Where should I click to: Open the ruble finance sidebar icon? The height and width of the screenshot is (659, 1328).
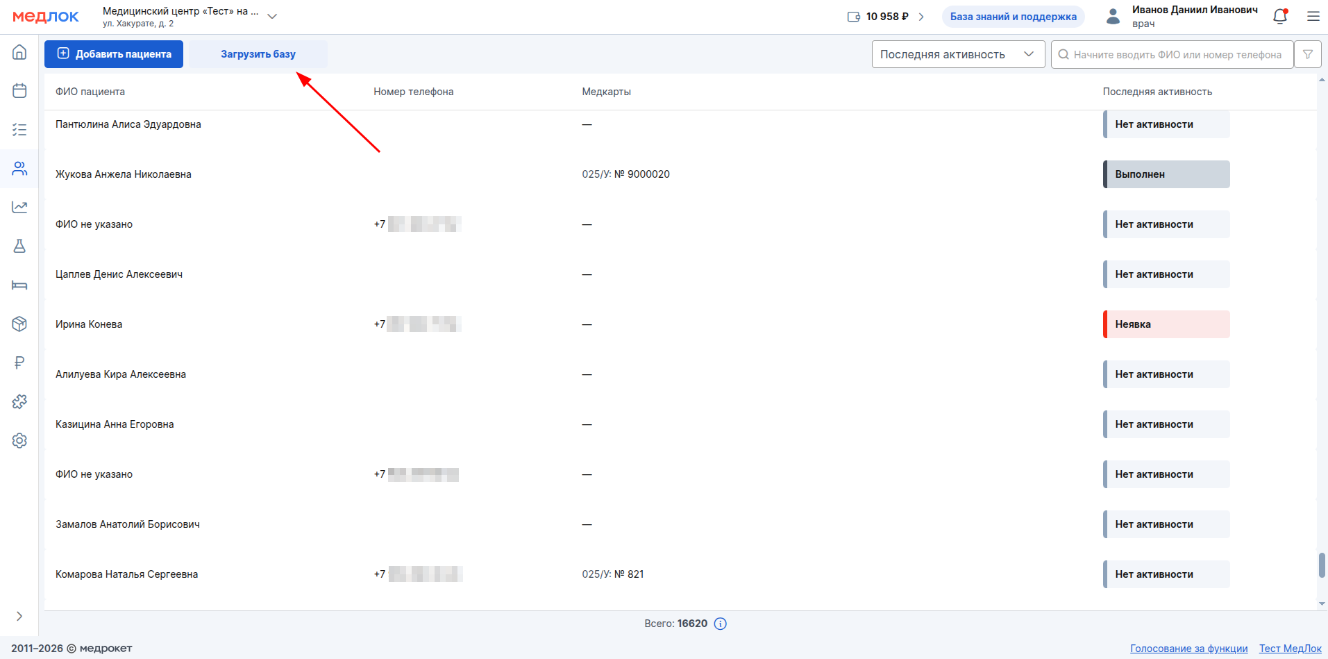click(x=19, y=362)
